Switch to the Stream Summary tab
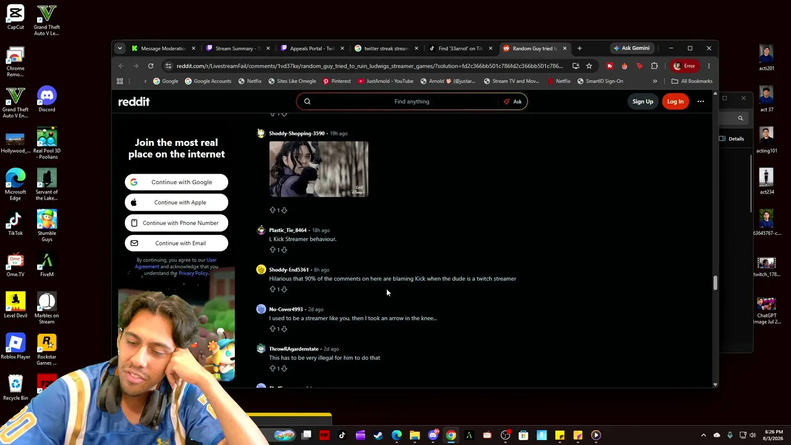 tap(237, 48)
